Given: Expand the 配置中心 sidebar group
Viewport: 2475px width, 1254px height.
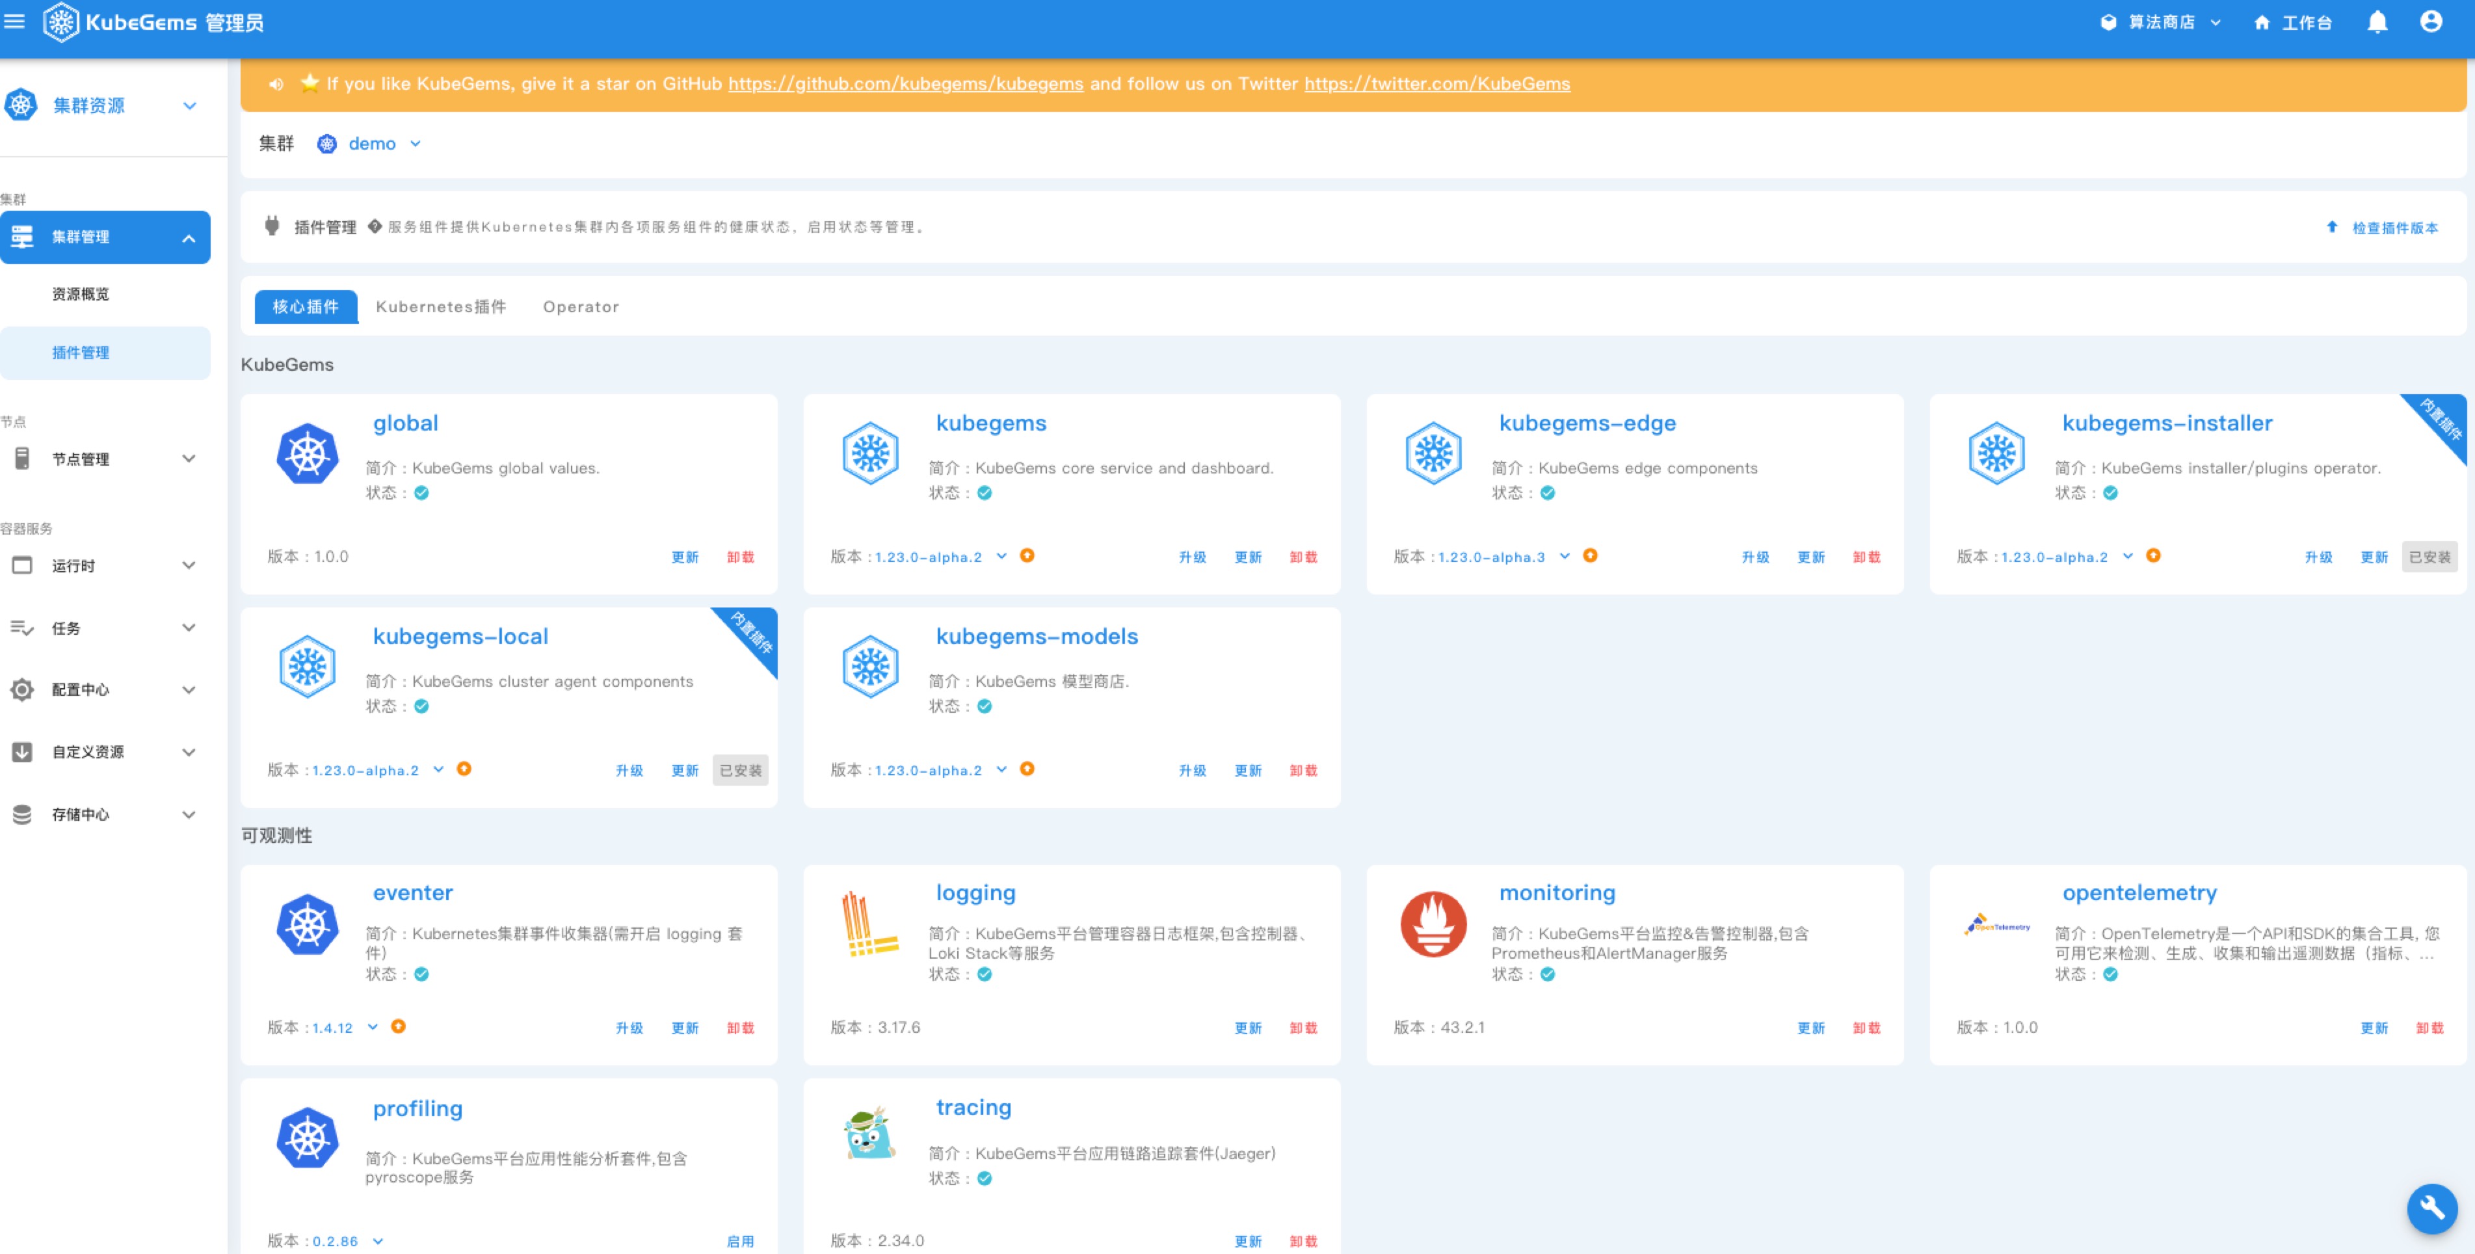Looking at the screenshot, I should 105,690.
